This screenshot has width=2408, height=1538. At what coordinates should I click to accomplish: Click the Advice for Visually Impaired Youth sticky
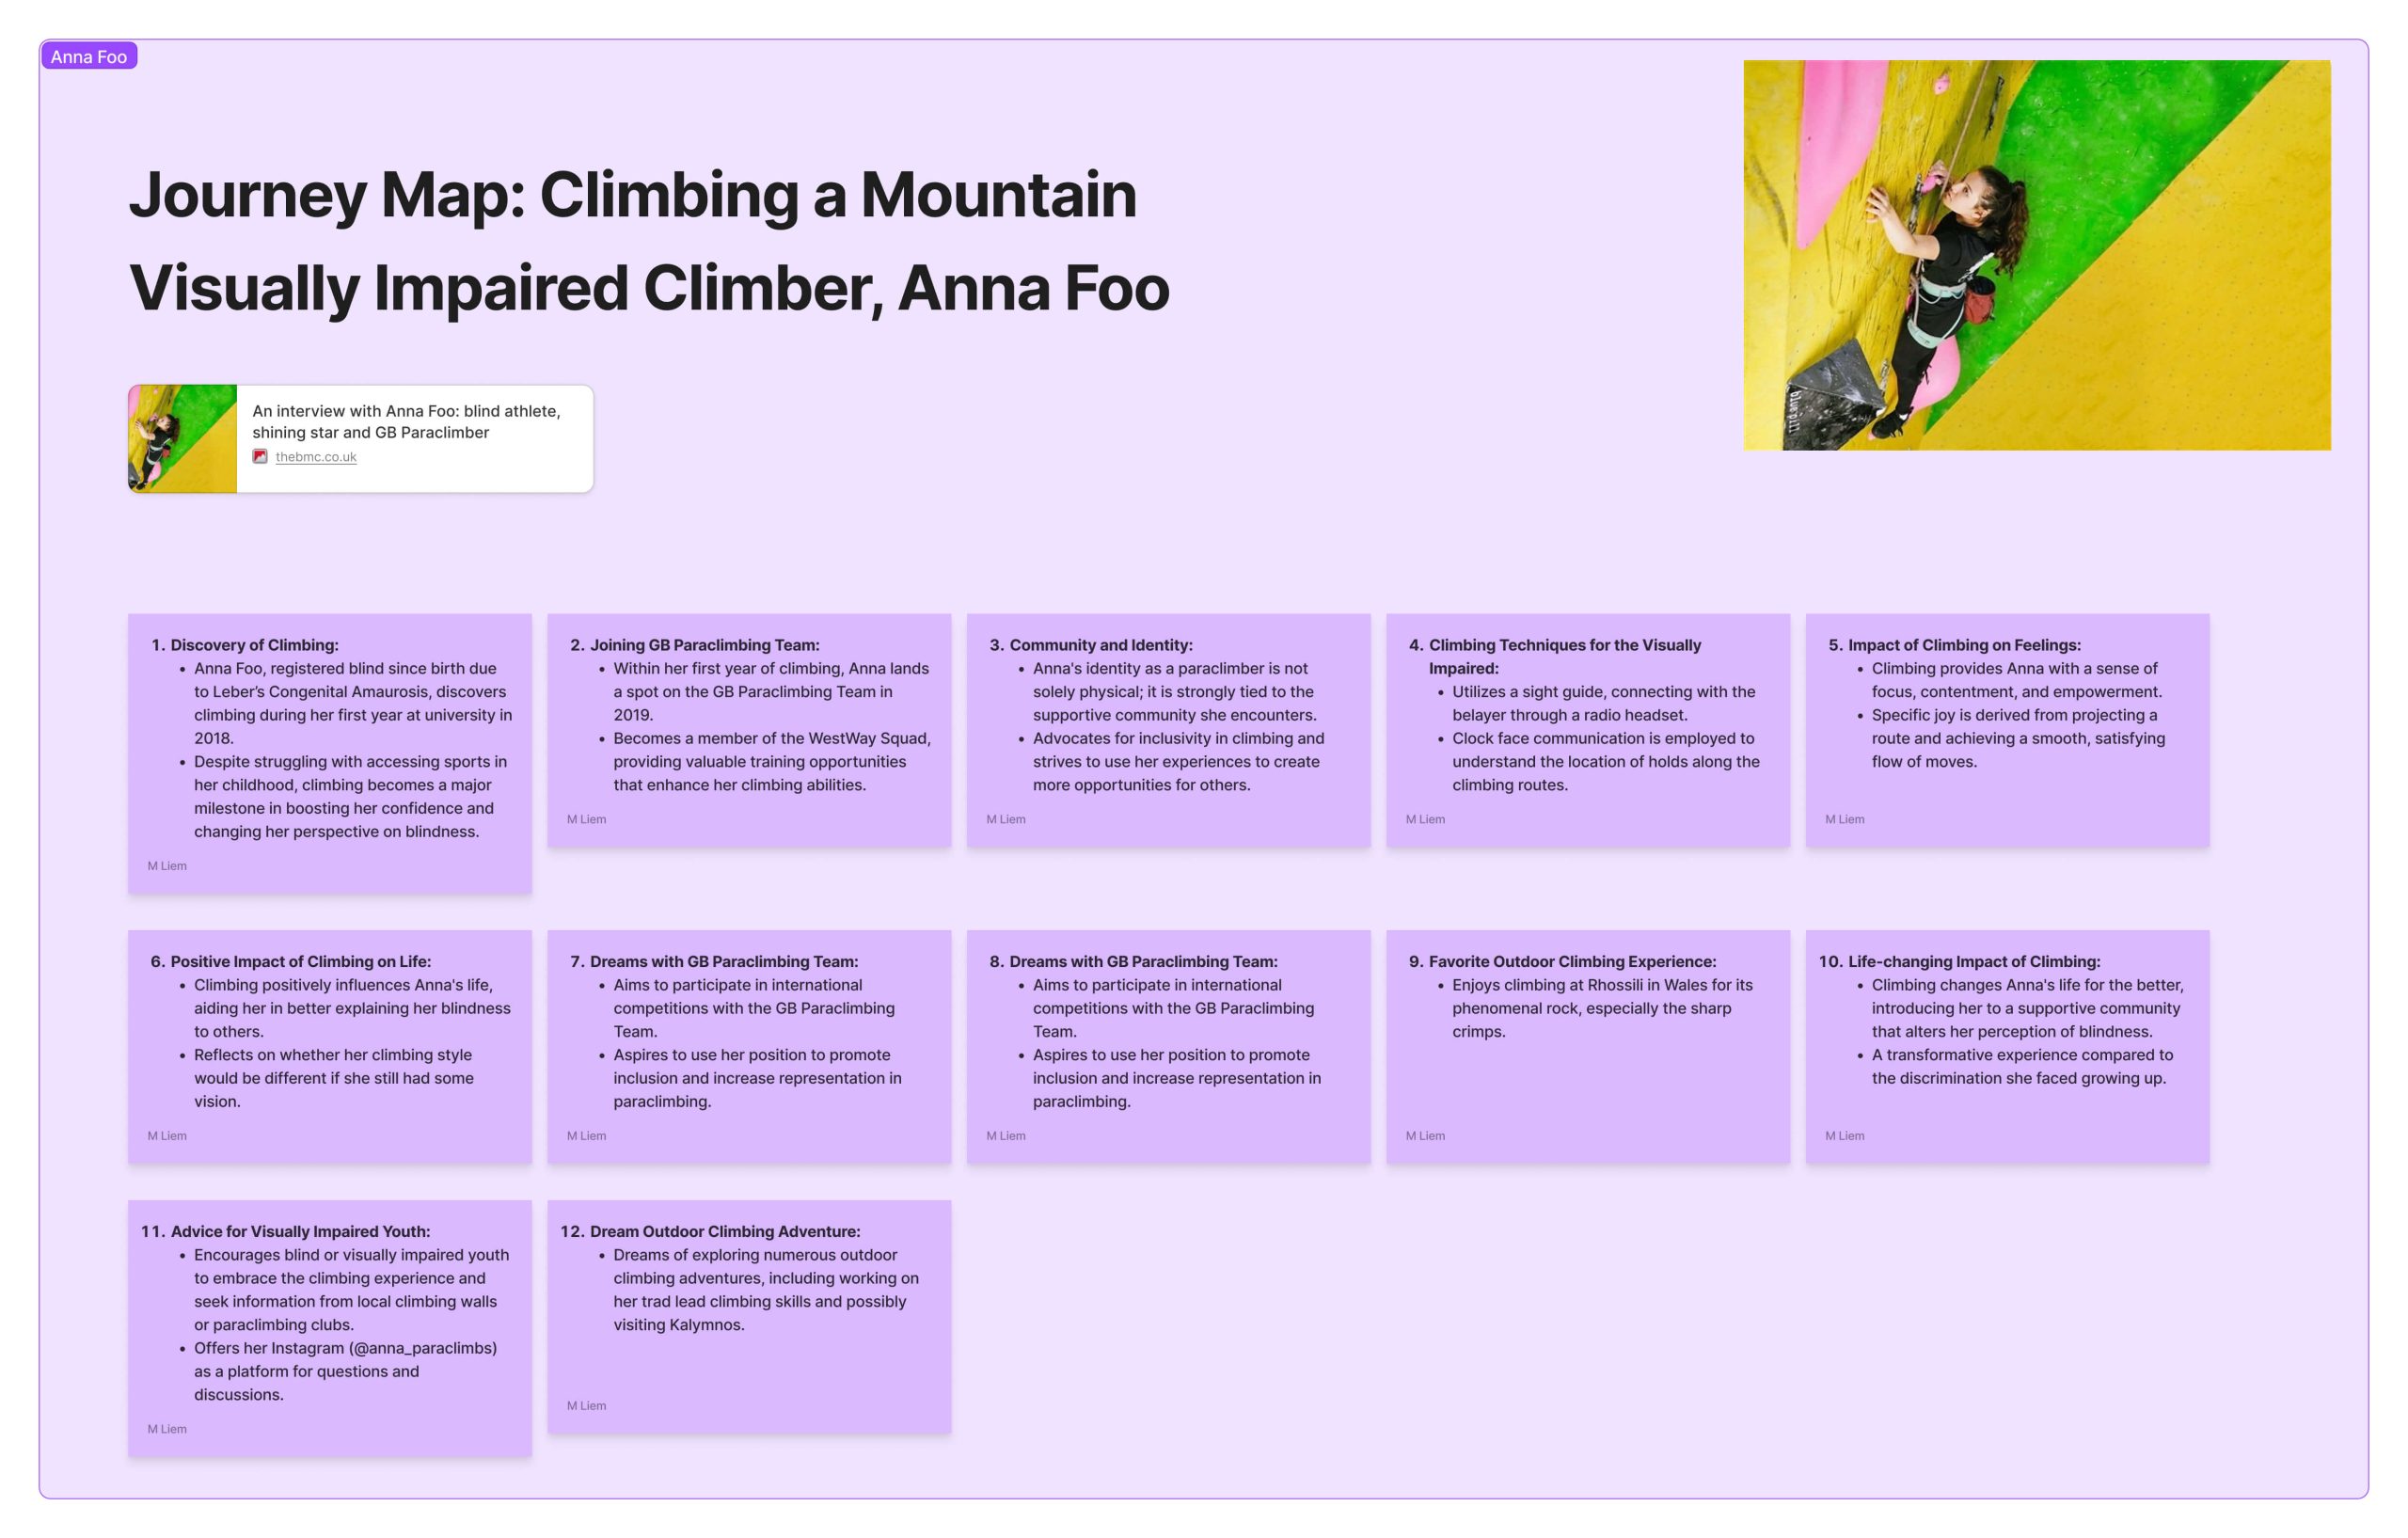(x=330, y=1327)
